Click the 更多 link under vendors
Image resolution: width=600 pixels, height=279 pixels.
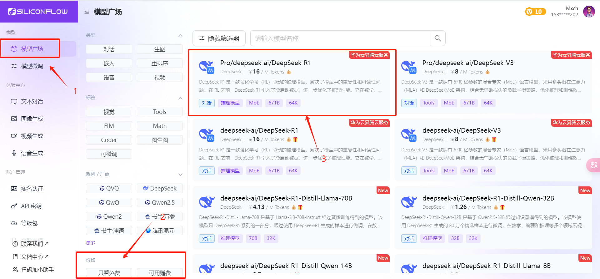(x=91, y=243)
